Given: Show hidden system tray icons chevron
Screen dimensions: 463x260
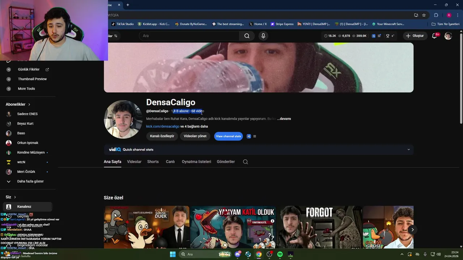Looking at the screenshot, I should point(402,254).
